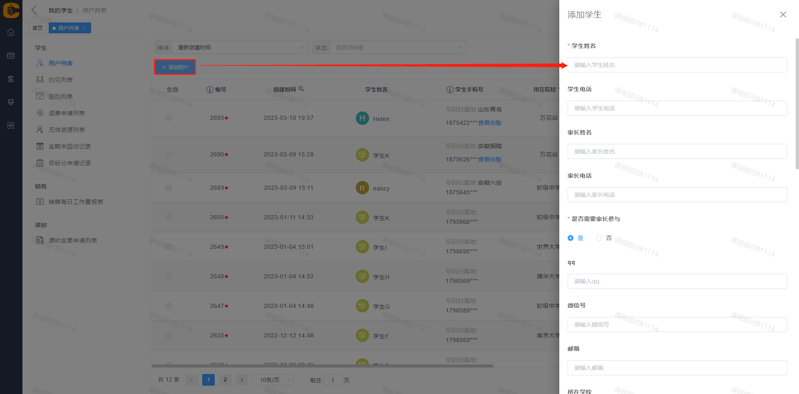Click the info icon beside 学生手机号
The image size is (799, 394).
(x=449, y=89)
